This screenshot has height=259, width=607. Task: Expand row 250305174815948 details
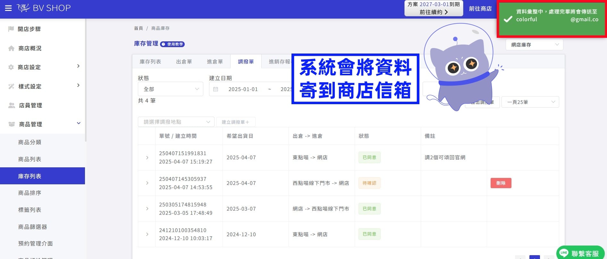147,209
